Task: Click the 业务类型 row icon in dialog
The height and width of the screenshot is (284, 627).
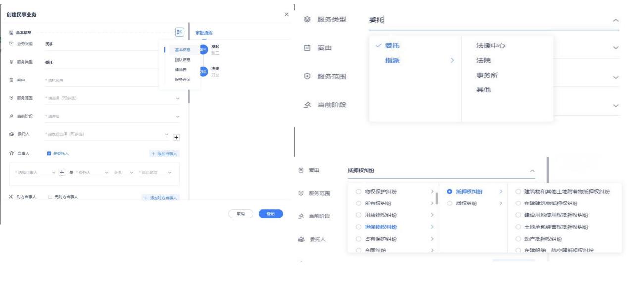Action: point(12,44)
